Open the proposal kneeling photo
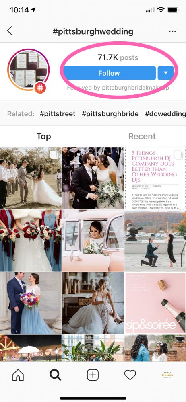 155,241
